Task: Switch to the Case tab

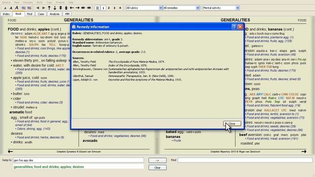Action: 41,14
